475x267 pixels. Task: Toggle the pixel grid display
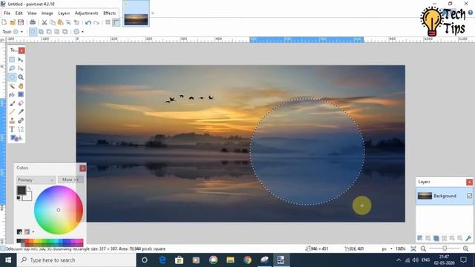coord(108,22)
